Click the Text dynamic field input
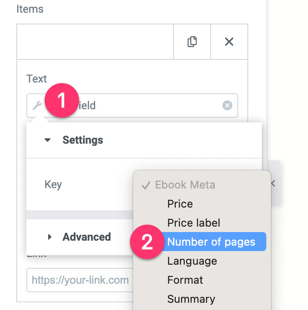Image resolution: width=308 pixels, height=310 pixels. (132, 106)
